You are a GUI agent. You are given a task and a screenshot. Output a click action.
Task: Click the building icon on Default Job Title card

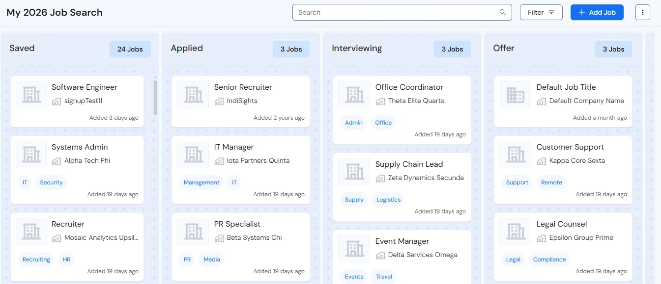click(x=515, y=95)
